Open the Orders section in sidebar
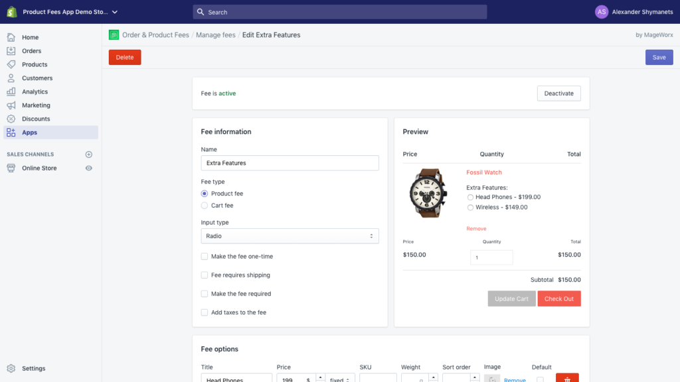Screen dimensions: 680x382 pos(31,50)
